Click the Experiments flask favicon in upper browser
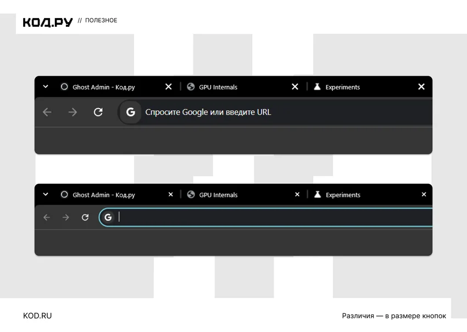 [317, 87]
